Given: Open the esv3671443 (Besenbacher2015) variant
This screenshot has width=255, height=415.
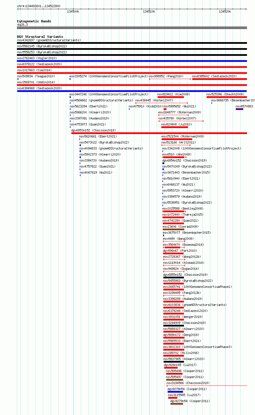Looking at the screenshot, I should [186, 173].
